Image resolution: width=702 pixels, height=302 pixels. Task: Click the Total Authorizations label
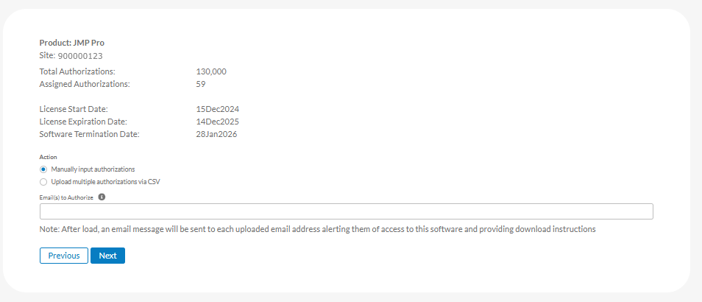pos(77,71)
